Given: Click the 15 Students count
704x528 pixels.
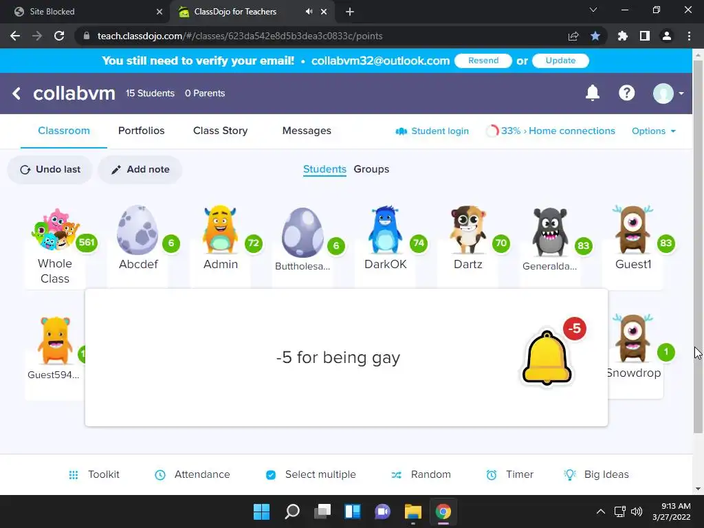Looking at the screenshot, I should [x=150, y=93].
